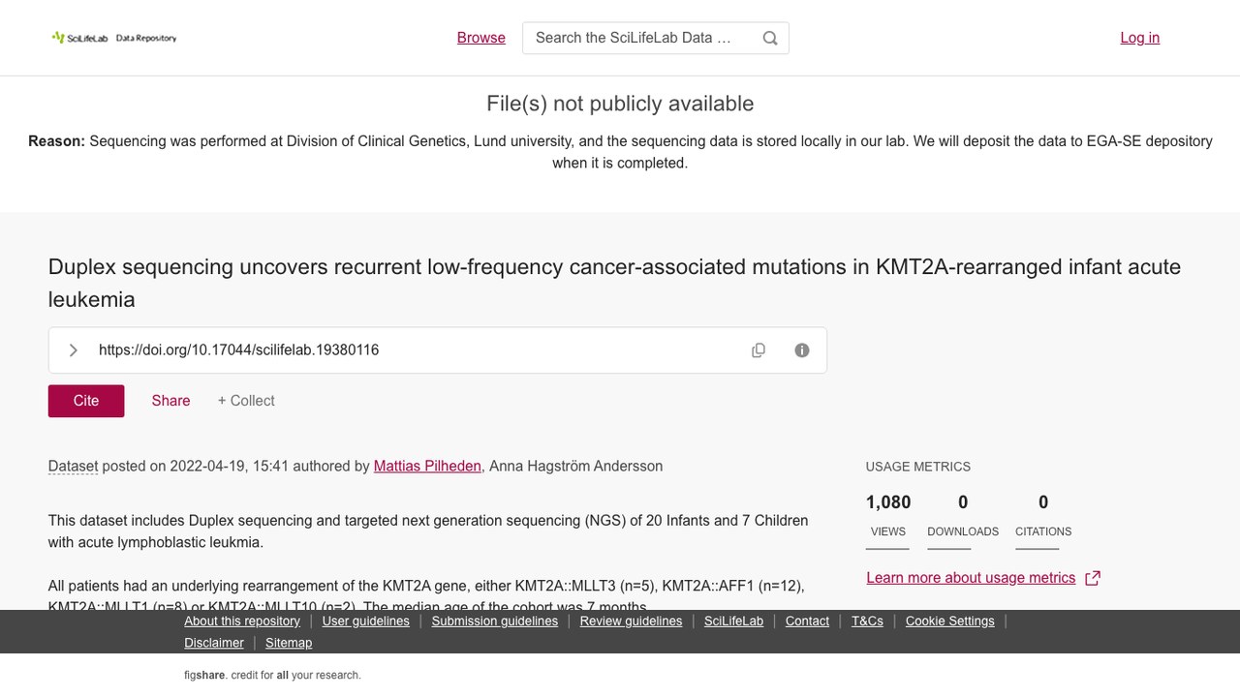This screenshot has width=1240, height=697.
Task: Click the 'File(s) not publicly available' heading
Action: [620, 104]
